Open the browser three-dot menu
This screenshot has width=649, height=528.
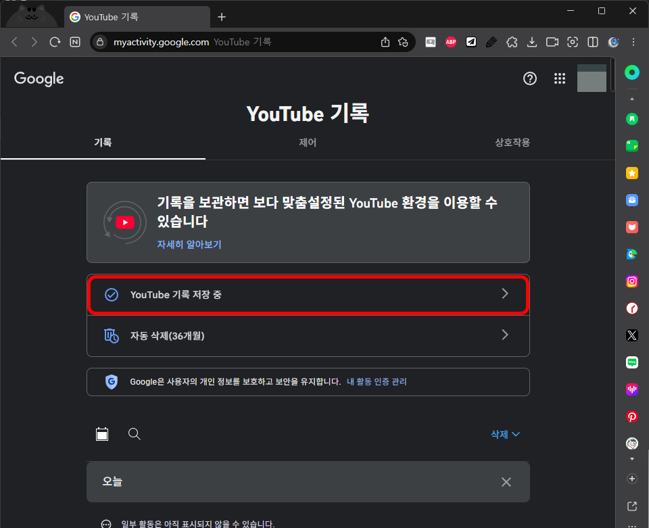pyautogui.click(x=633, y=42)
